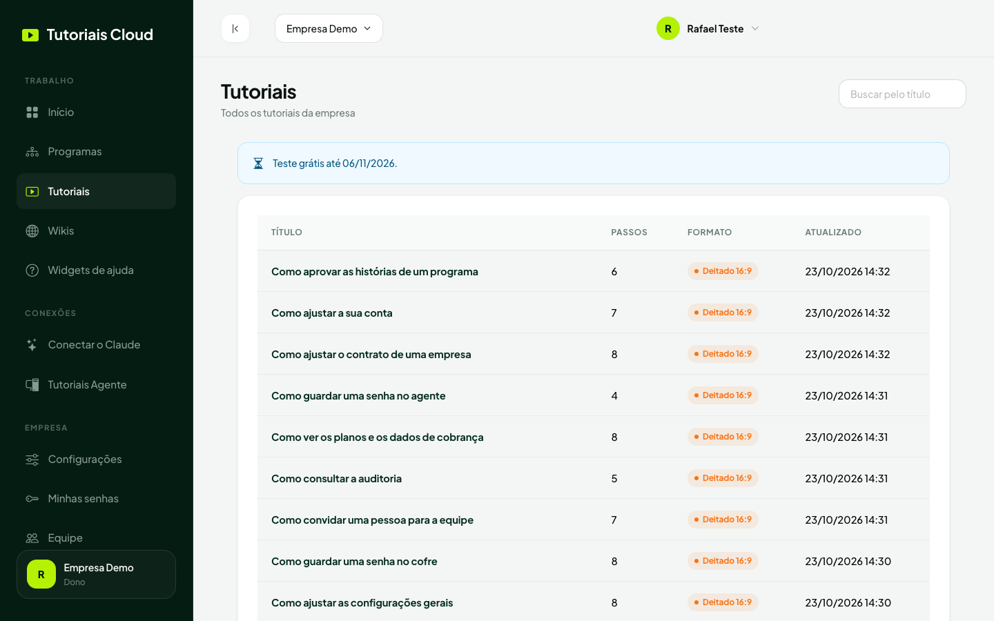Click the hourglass icon in trial banner
Viewport: 994px width, 621px height.
[x=258, y=164]
